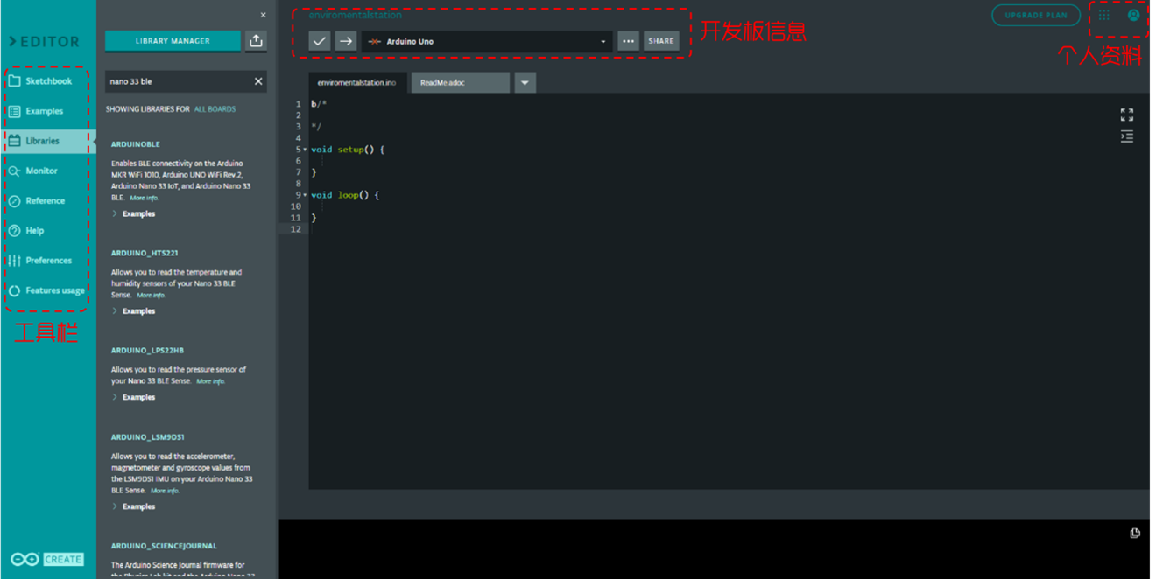Select the ARDUINO_LPS22HB library title
The image size is (1156, 579).
tap(147, 350)
